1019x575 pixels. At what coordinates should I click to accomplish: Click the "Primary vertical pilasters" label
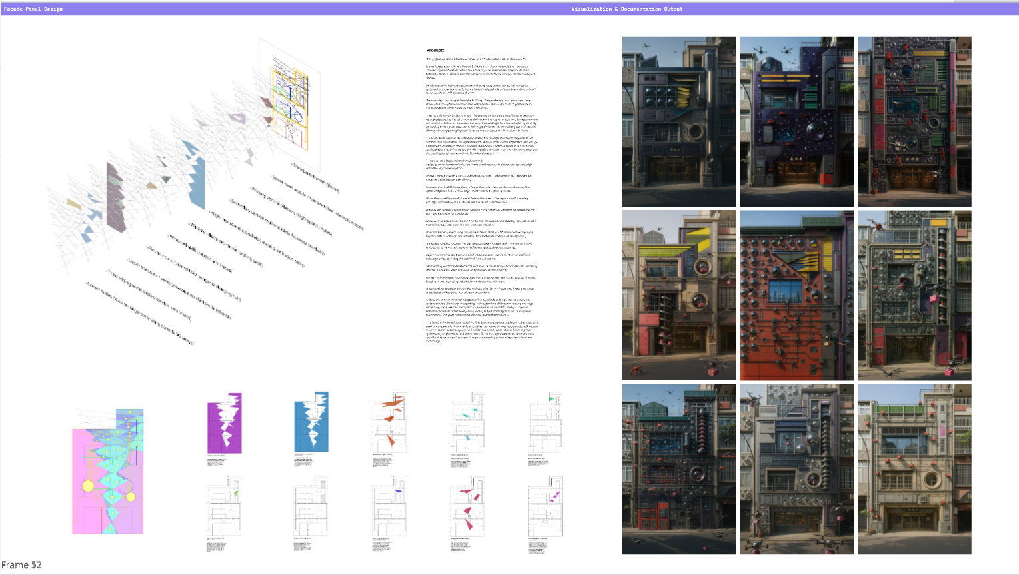coord(291,211)
